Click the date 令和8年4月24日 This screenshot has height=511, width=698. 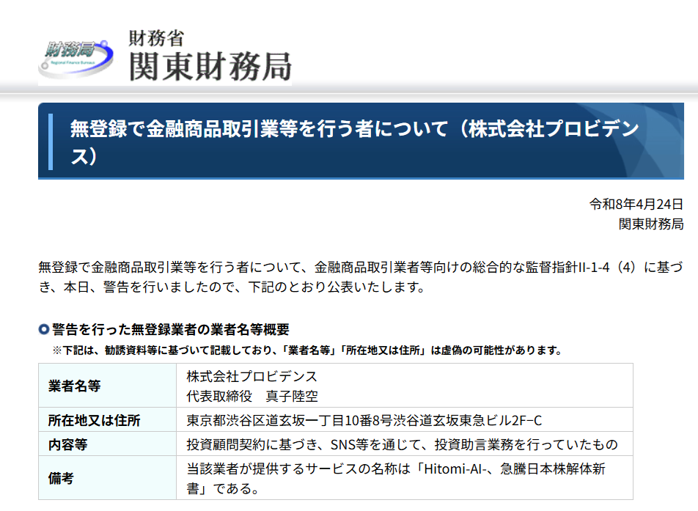click(x=636, y=205)
